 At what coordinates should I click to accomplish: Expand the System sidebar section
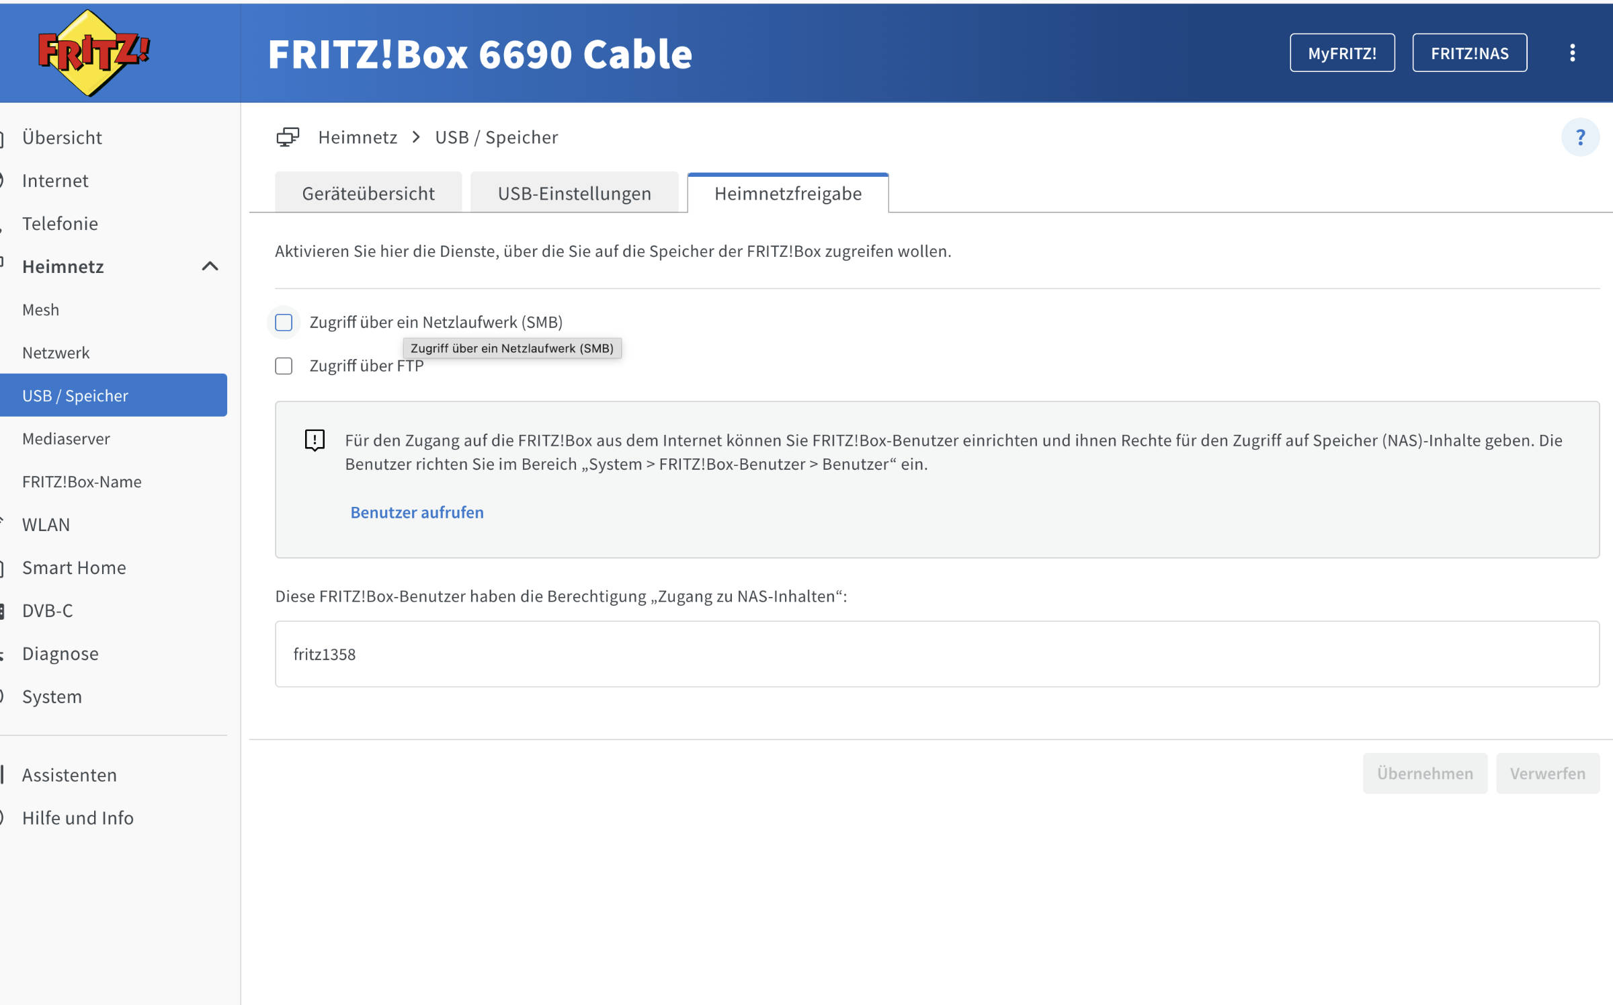[x=52, y=696]
